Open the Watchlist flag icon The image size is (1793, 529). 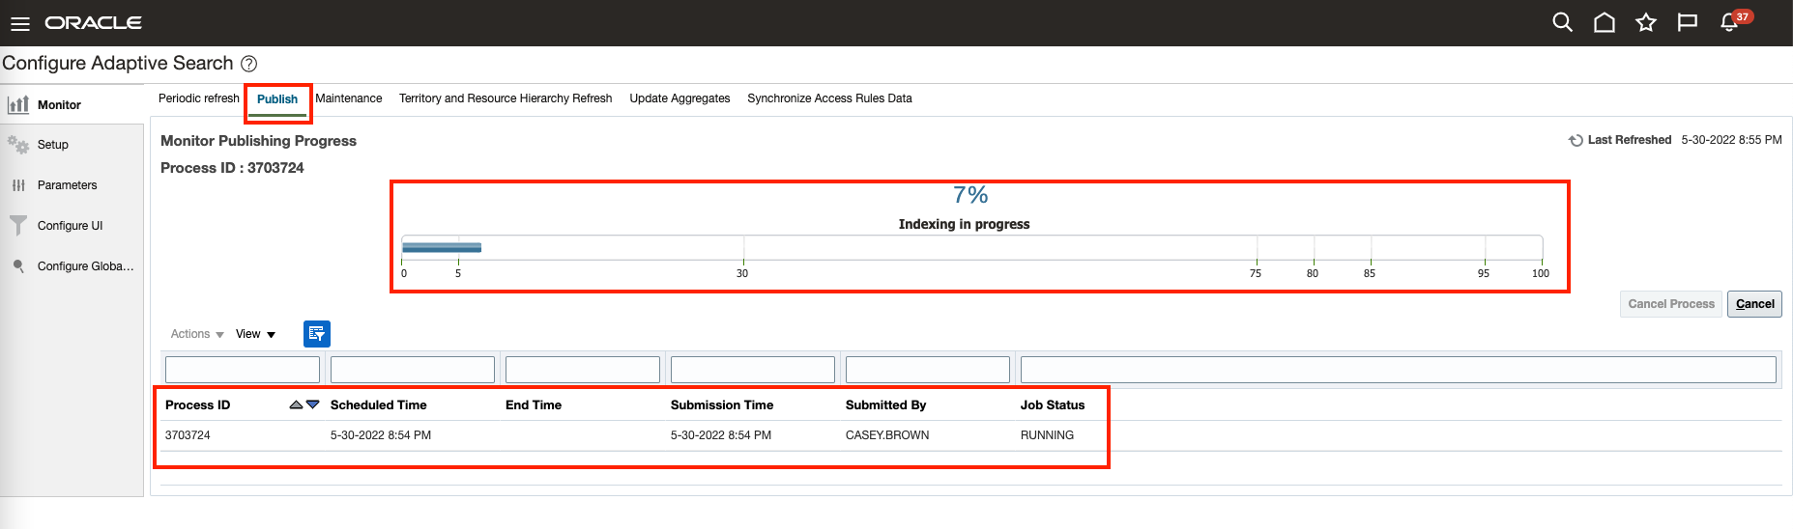click(1688, 22)
